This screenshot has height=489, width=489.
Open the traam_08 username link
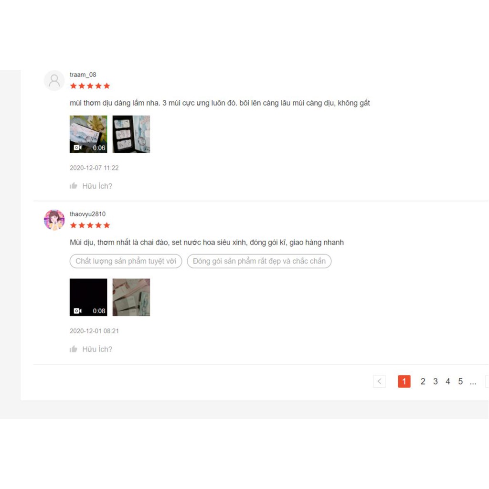[83, 74]
